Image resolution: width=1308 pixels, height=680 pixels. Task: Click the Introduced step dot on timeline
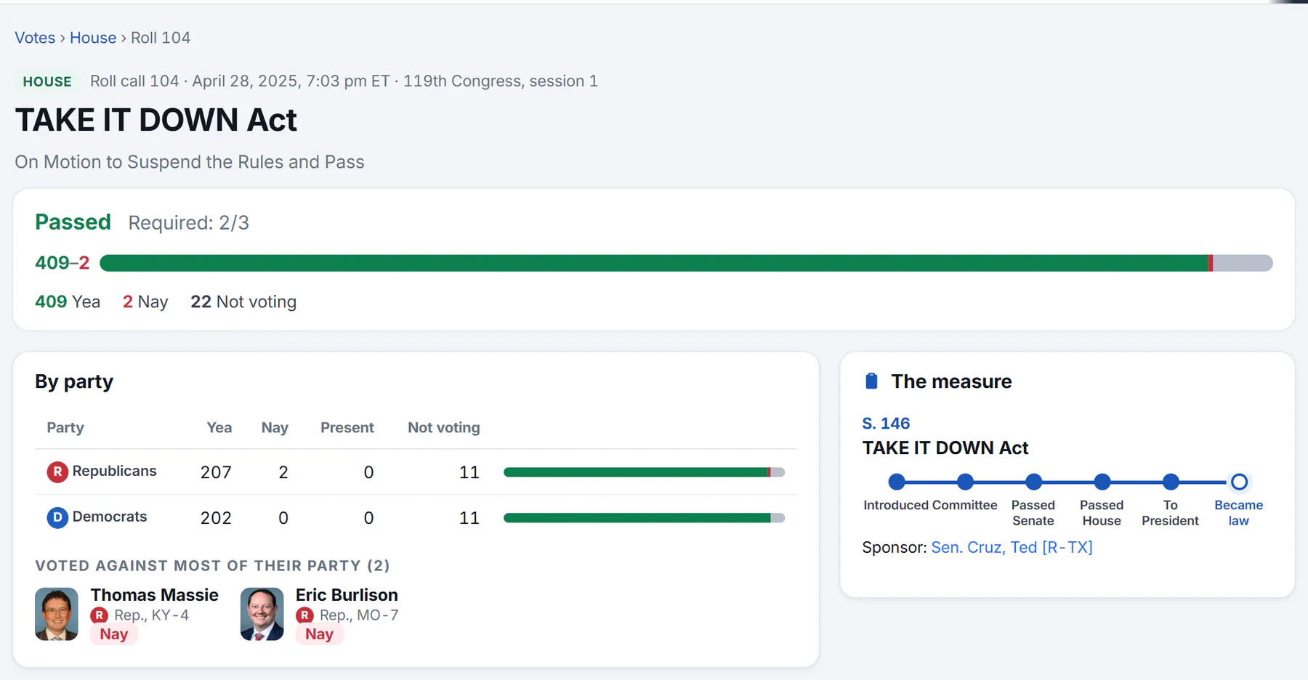coord(897,482)
